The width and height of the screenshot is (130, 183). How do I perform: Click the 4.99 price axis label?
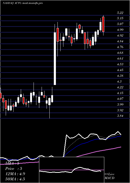[120, 30]
